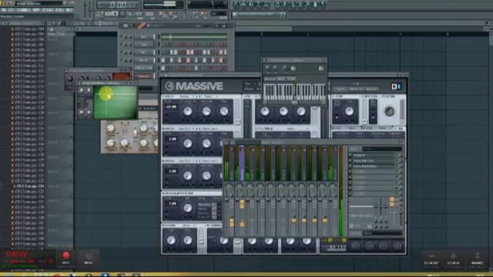This screenshot has width=493, height=277.
Task: Open the EDIT menu in FL Studio
Action: [12, 10]
